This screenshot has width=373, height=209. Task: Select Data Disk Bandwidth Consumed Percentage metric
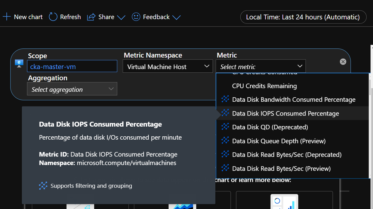pos(292,99)
